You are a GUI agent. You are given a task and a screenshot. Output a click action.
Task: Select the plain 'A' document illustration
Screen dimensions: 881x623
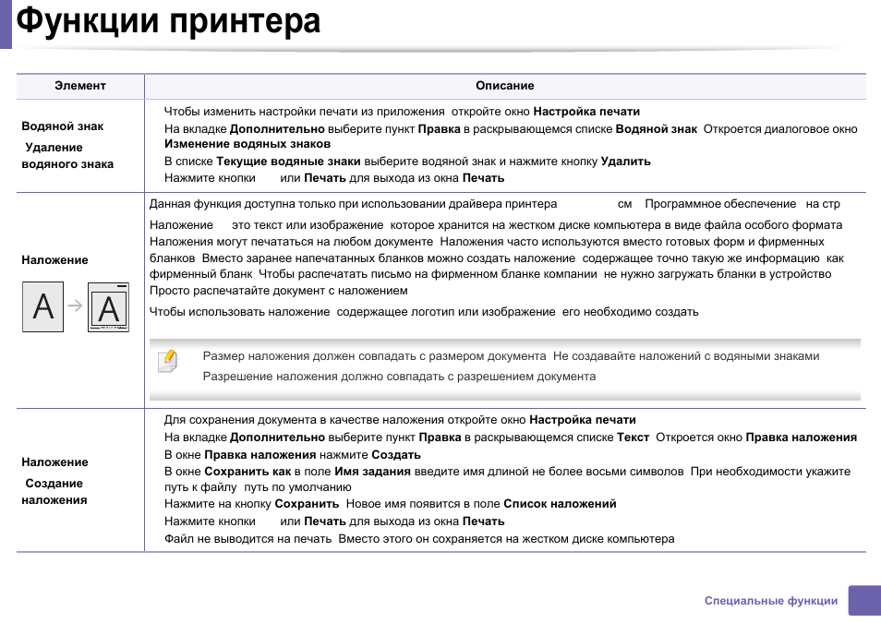[42, 306]
